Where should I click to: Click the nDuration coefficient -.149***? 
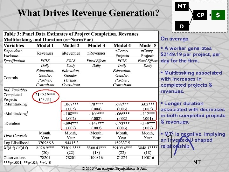(148, 123)
